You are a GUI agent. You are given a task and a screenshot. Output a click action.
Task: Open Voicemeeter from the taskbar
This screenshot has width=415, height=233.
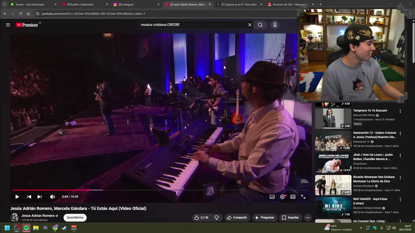click(74, 228)
